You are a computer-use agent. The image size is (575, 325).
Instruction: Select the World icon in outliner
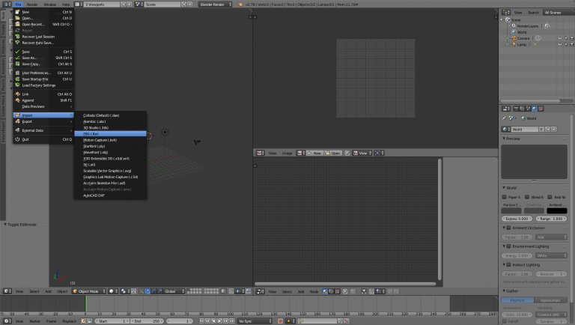514,31
